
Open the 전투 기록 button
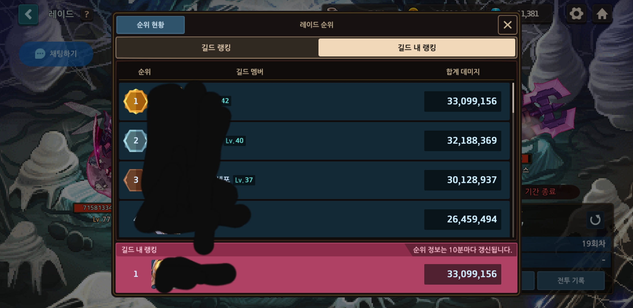point(571,281)
